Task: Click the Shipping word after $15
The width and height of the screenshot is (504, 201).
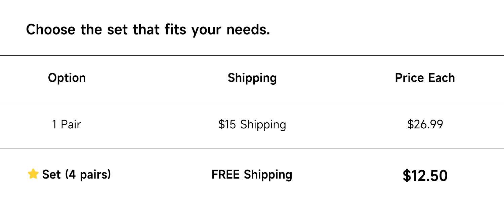Action: [263, 125]
